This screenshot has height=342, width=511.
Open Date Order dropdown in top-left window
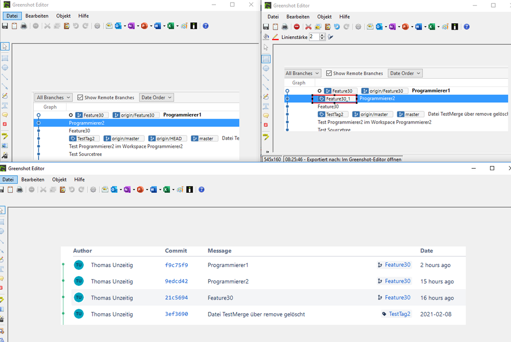pyautogui.click(x=156, y=98)
